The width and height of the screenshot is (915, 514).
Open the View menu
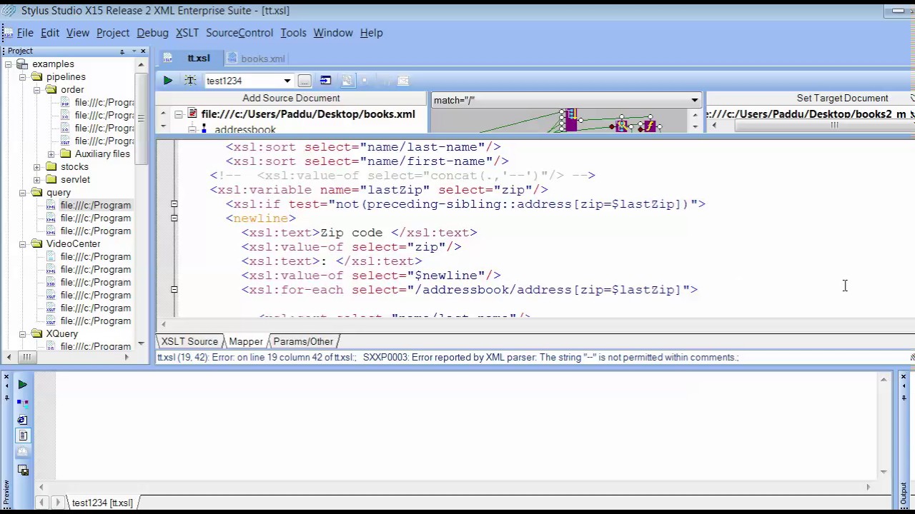coord(78,33)
